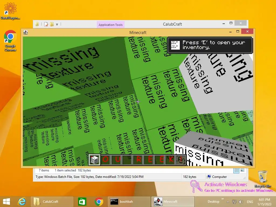Click Properties icon in CalubCraft quick access toolbar

click(46, 24)
